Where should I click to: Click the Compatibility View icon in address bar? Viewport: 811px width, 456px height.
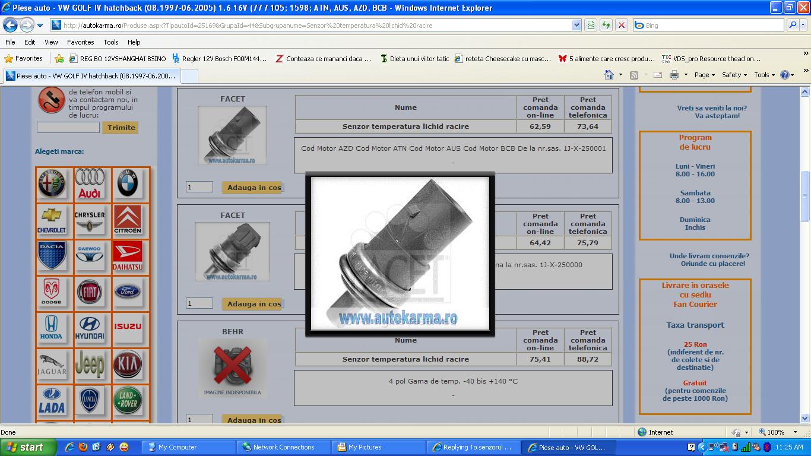click(591, 26)
